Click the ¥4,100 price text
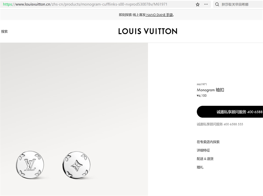Image resolution: width=263 pixels, height=196 pixels. tap(202, 96)
